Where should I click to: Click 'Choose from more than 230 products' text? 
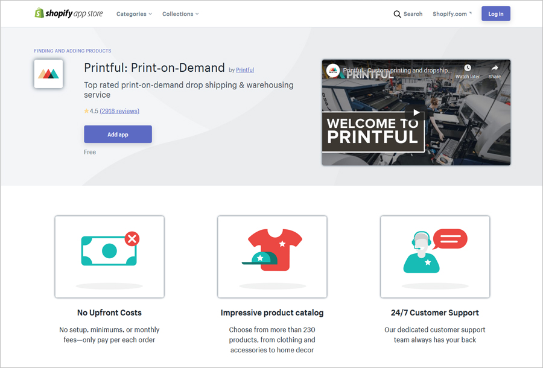point(272,340)
